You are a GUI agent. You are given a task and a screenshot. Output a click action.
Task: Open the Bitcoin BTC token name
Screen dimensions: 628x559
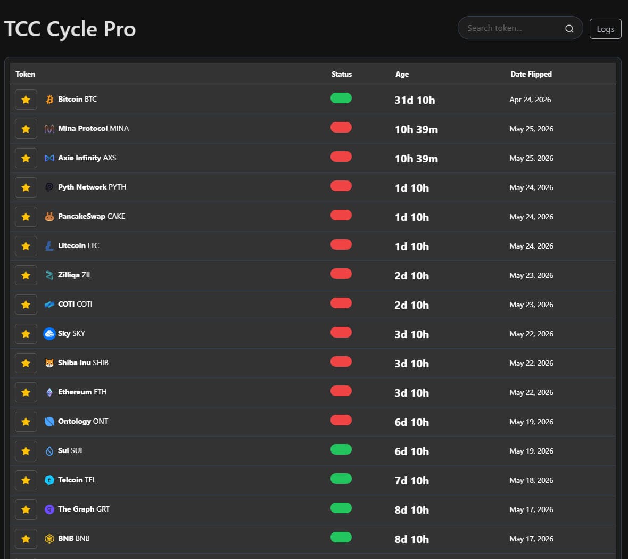tap(77, 99)
